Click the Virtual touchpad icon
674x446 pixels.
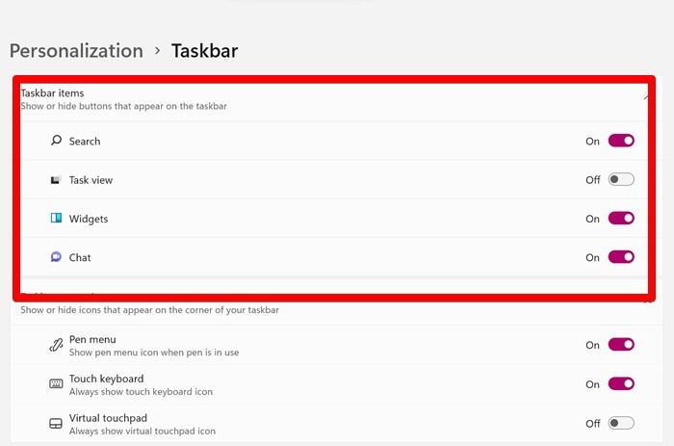(x=56, y=424)
